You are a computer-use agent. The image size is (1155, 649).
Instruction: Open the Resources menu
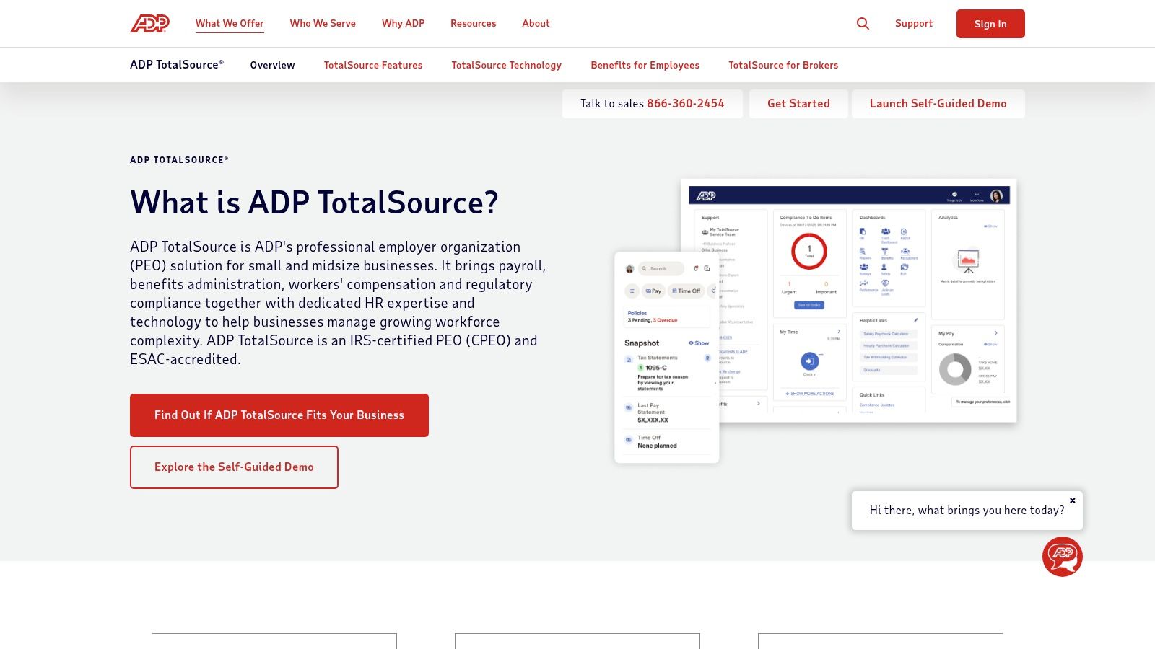[473, 24]
